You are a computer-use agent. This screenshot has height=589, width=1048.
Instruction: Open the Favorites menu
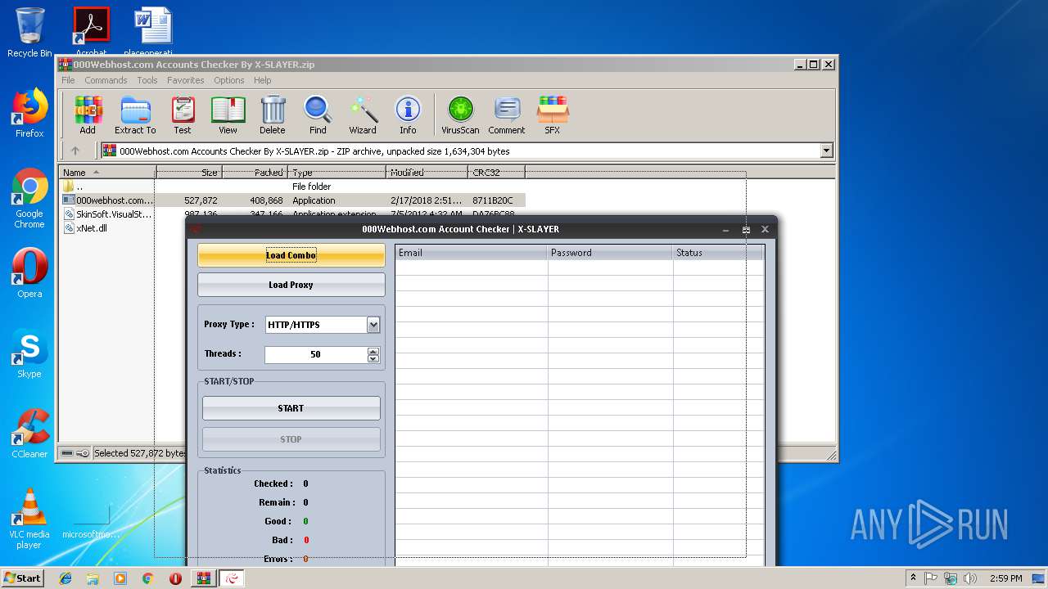186,80
